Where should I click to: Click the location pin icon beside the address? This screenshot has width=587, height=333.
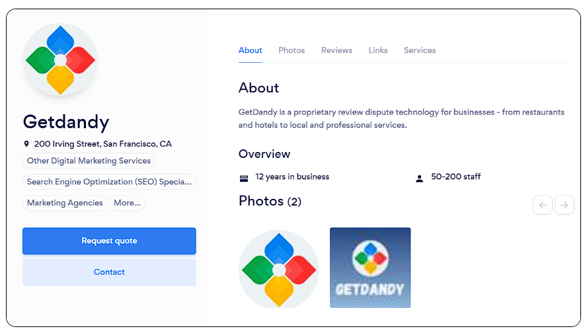(26, 144)
